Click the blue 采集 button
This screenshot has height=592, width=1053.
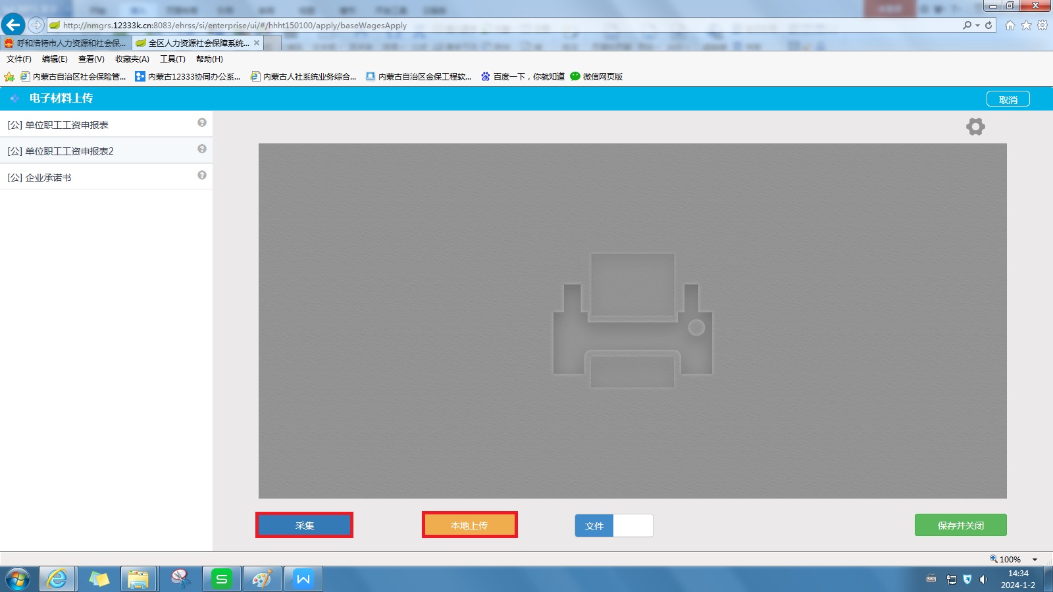click(304, 525)
